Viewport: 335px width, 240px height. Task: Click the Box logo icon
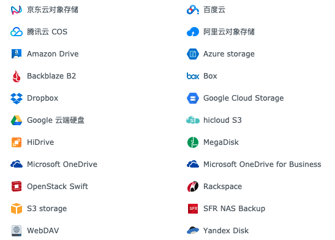pyautogui.click(x=193, y=76)
